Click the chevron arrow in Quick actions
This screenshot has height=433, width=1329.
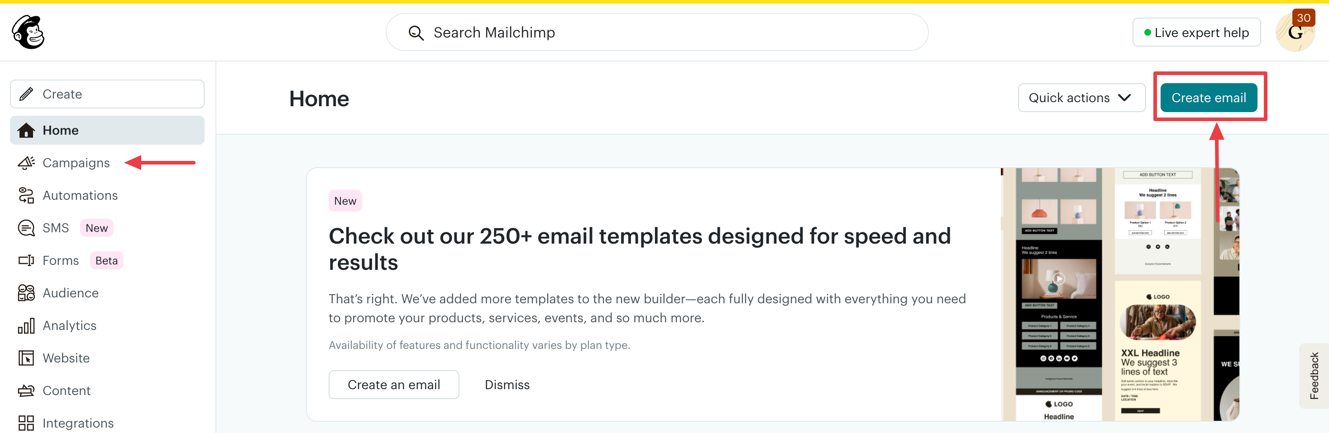point(1125,97)
